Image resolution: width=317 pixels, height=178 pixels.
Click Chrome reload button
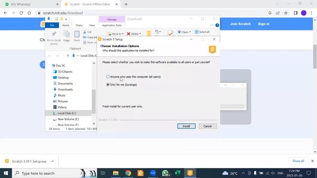click(x=21, y=13)
